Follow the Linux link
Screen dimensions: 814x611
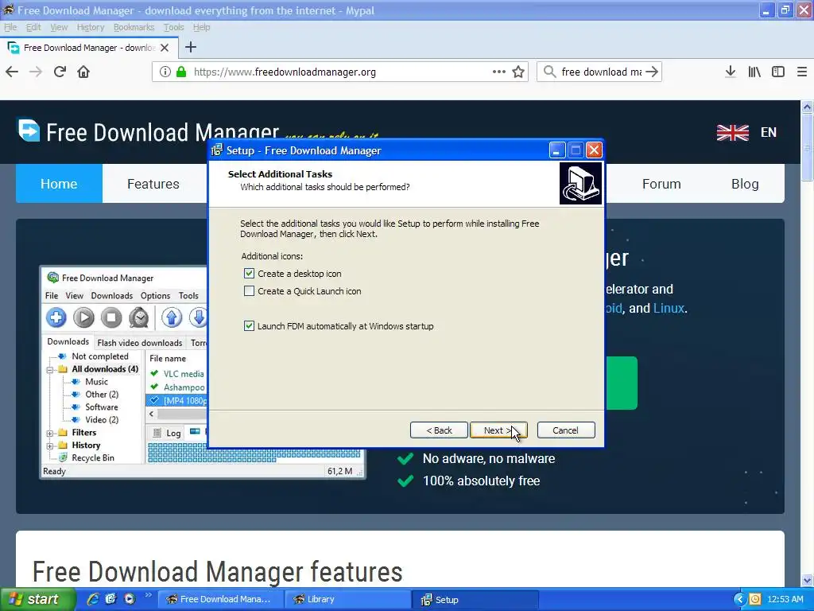coord(669,308)
